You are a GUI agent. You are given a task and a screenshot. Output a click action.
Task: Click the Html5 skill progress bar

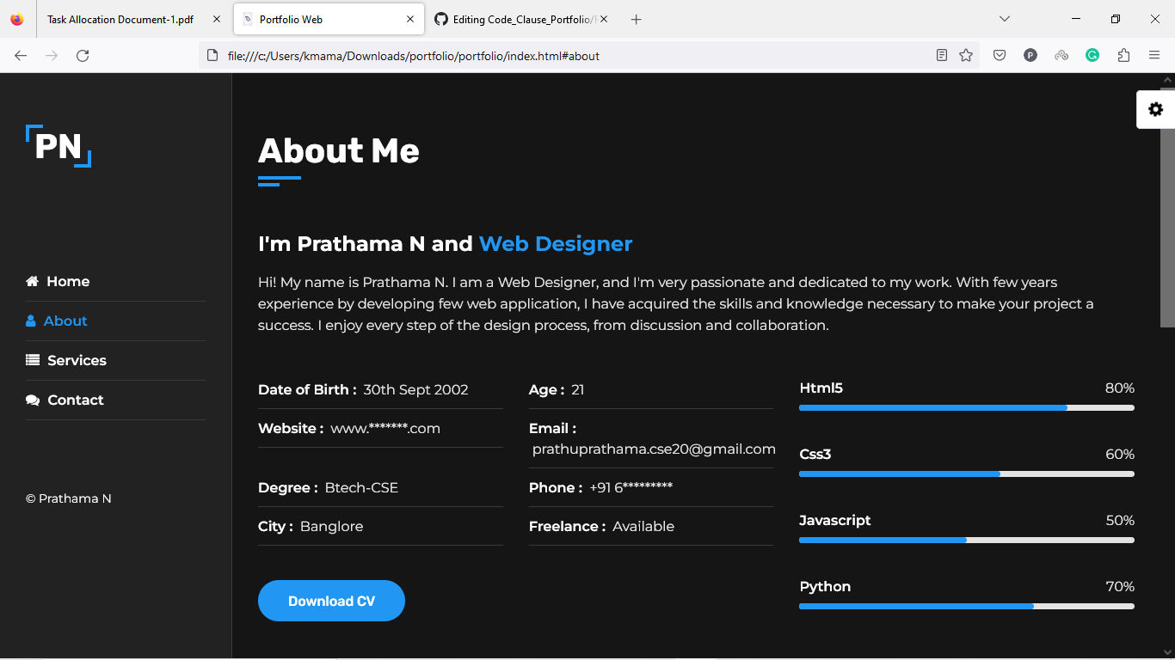pos(967,407)
